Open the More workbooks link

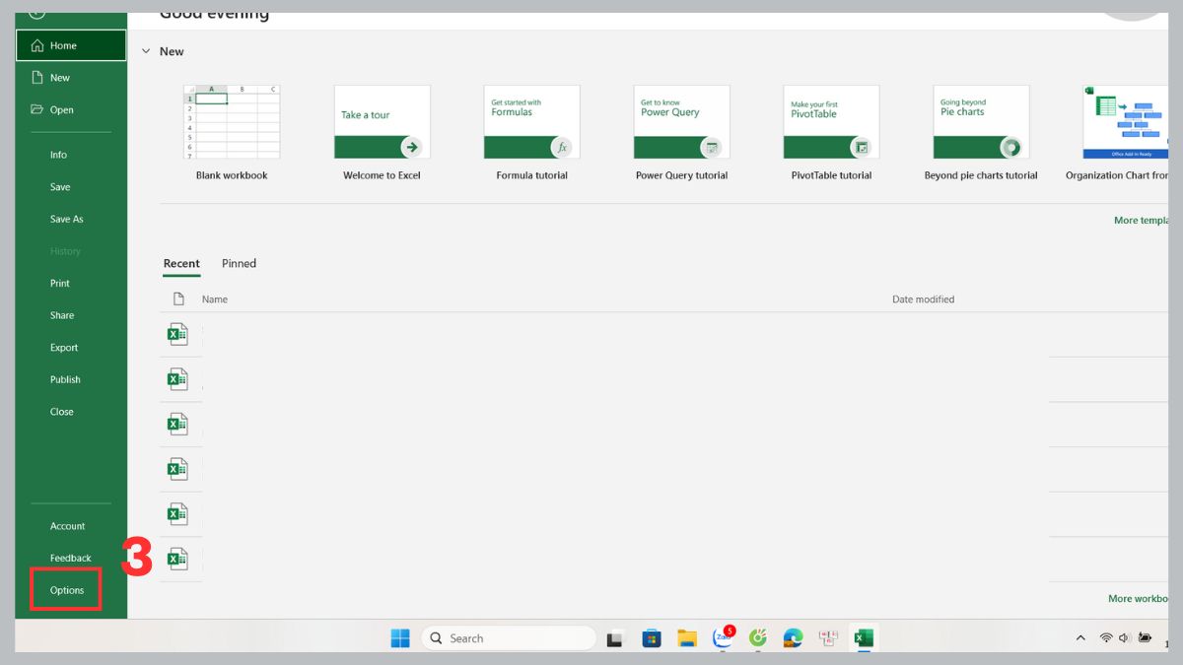[1139, 598]
